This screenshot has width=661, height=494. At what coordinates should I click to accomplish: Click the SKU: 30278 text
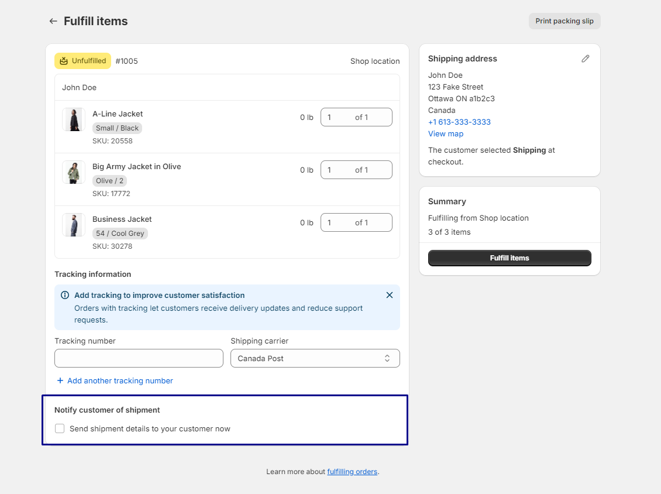[112, 246]
